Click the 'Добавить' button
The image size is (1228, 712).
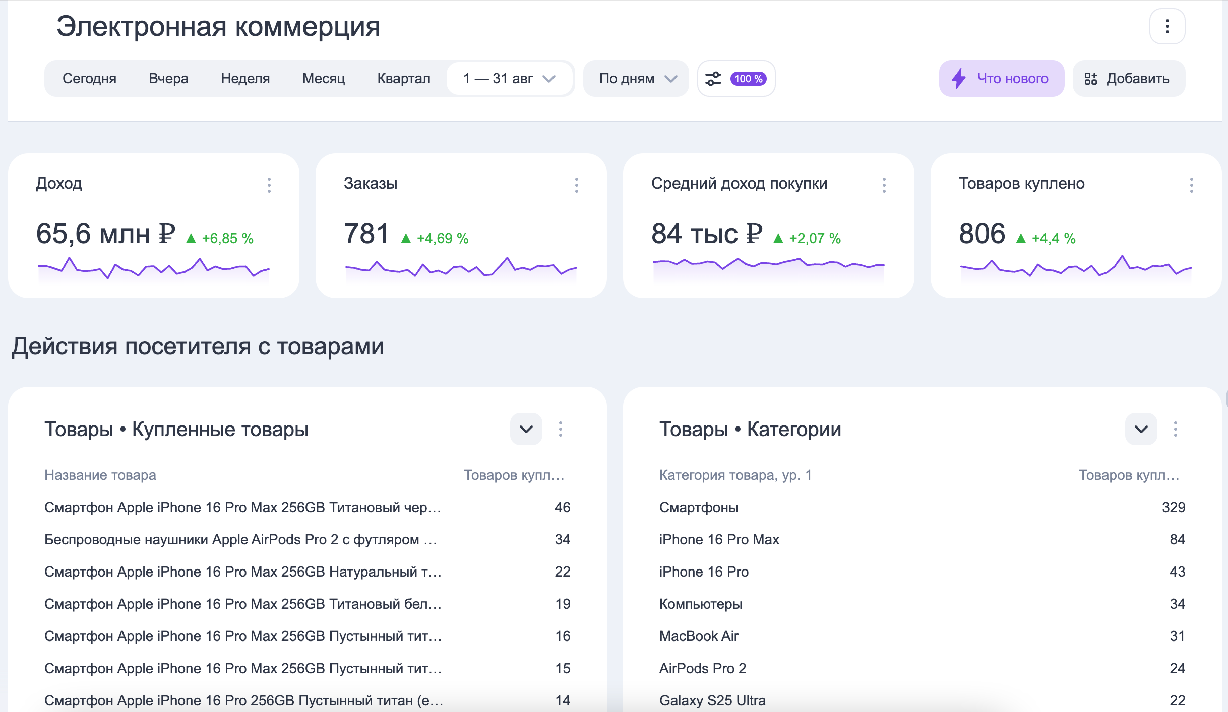[x=1128, y=78]
